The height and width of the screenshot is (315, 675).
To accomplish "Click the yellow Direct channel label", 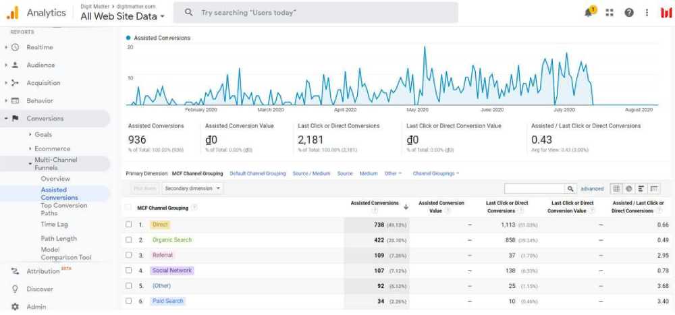I will click(x=160, y=224).
